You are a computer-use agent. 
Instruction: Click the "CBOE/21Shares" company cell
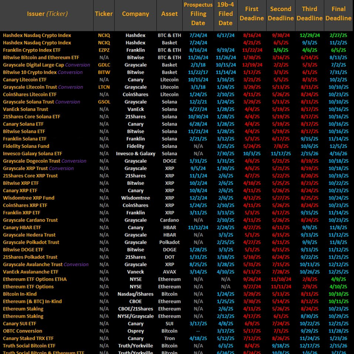136,309
